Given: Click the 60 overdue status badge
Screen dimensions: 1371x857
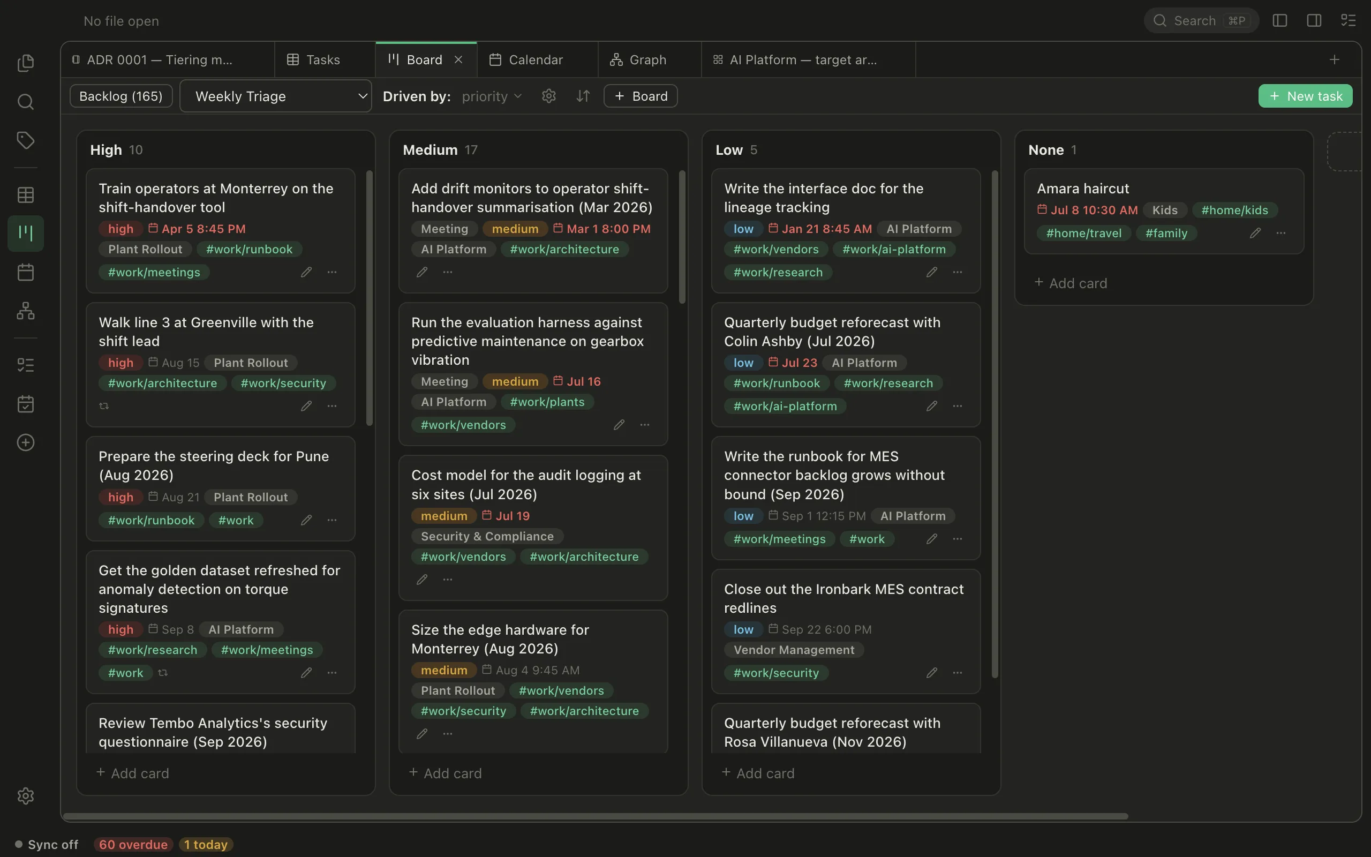Looking at the screenshot, I should (133, 845).
